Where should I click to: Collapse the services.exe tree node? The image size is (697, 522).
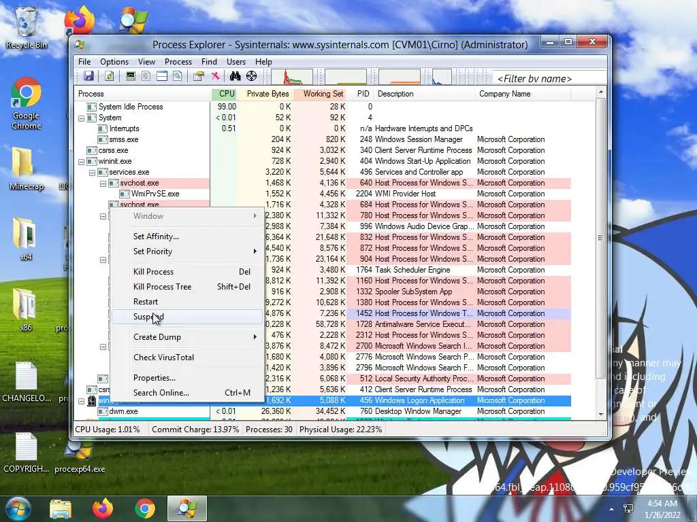[x=92, y=172]
